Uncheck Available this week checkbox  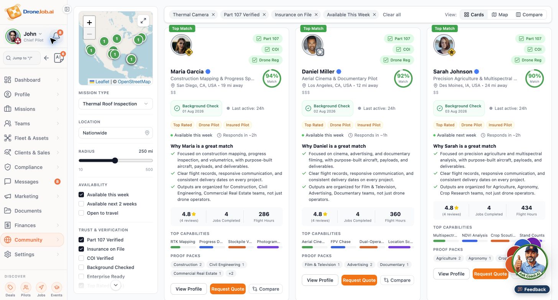(81, 194)
